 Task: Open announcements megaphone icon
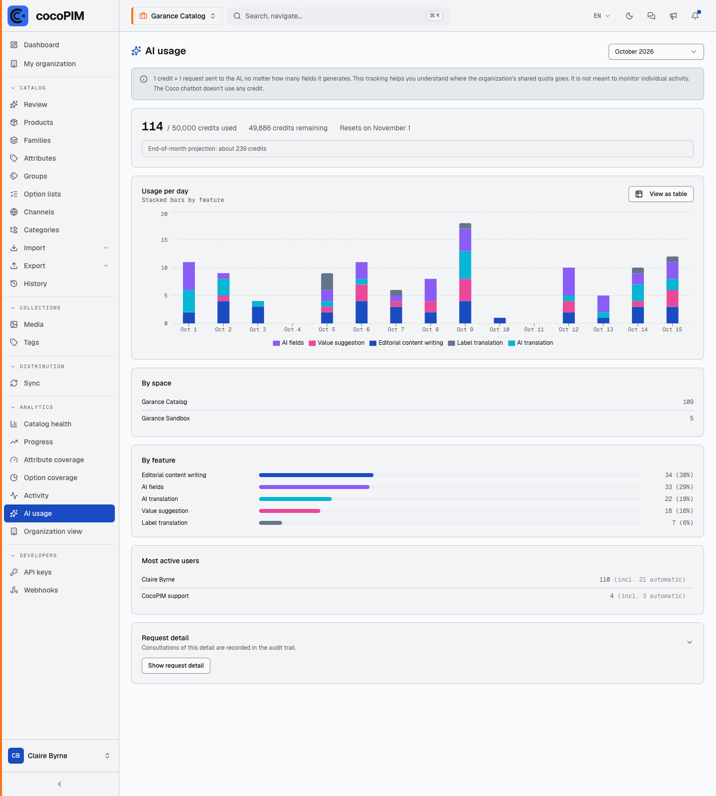pos(673,16)
